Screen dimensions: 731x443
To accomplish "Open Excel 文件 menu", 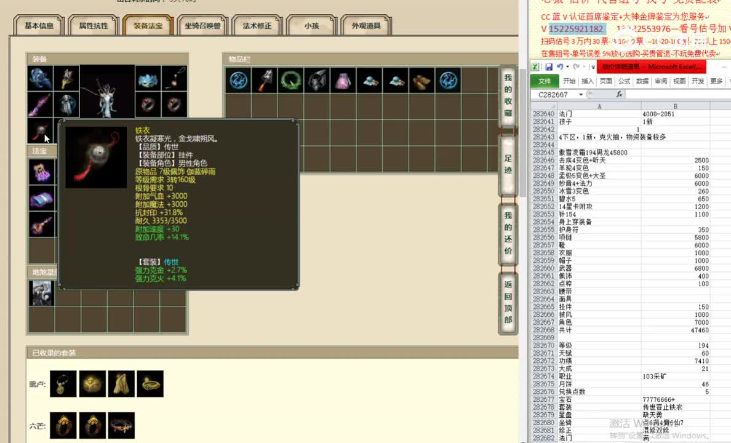I will point(545,81).
